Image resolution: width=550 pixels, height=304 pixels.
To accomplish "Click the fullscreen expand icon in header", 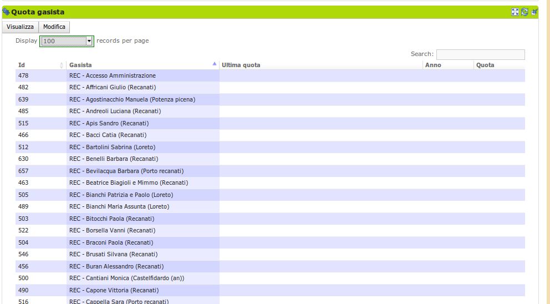I will point(515,12).
